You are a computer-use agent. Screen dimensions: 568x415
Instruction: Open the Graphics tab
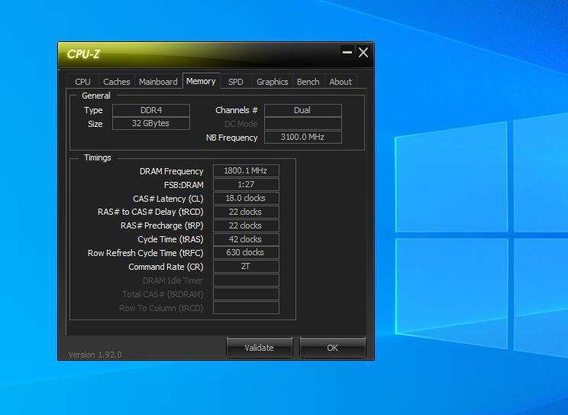(273, 82)
